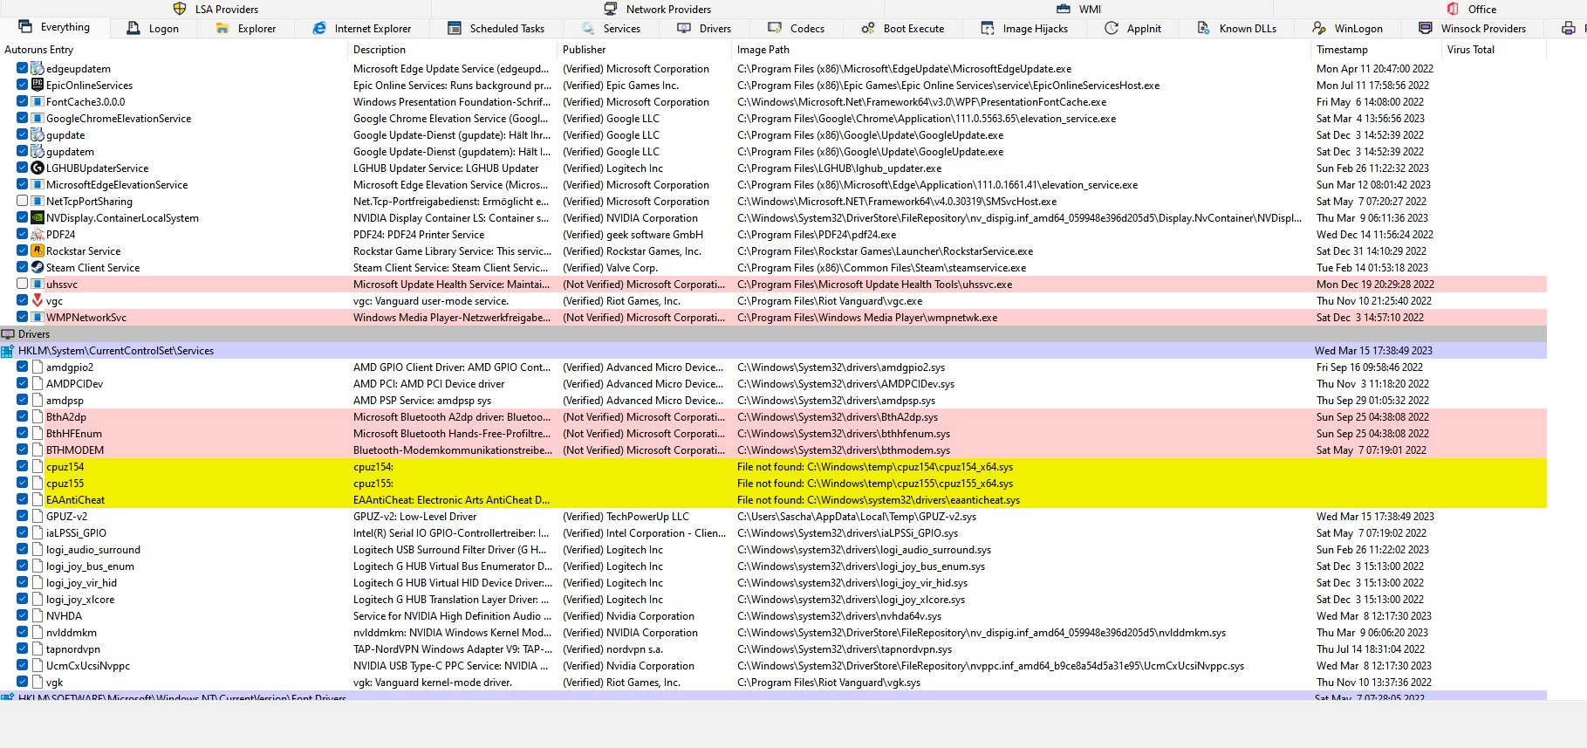This screenshot has height=748, width=1587.
Task: Click the LGHUBUpdaterService Logitech icon
Action: 38,168
